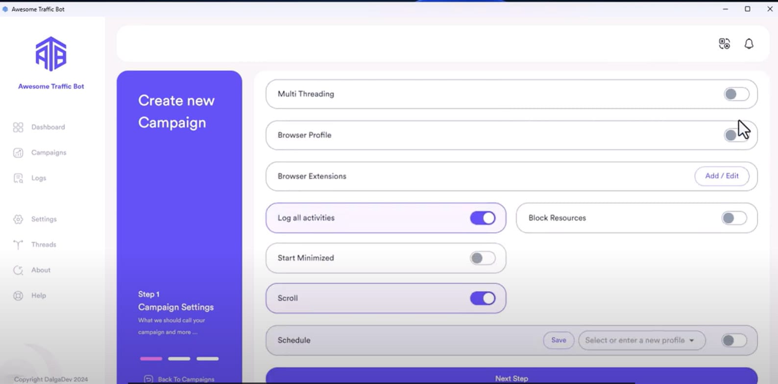Image resolution: width=778 pixels, height=384 pixels.
Task: Turn on the Browser Profile switch
Action: pyautogui.click(x=736, y=135)
